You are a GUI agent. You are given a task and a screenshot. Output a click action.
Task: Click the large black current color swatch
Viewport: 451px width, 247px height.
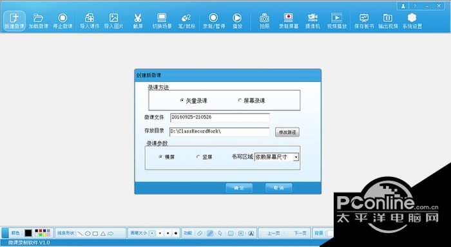28,233
